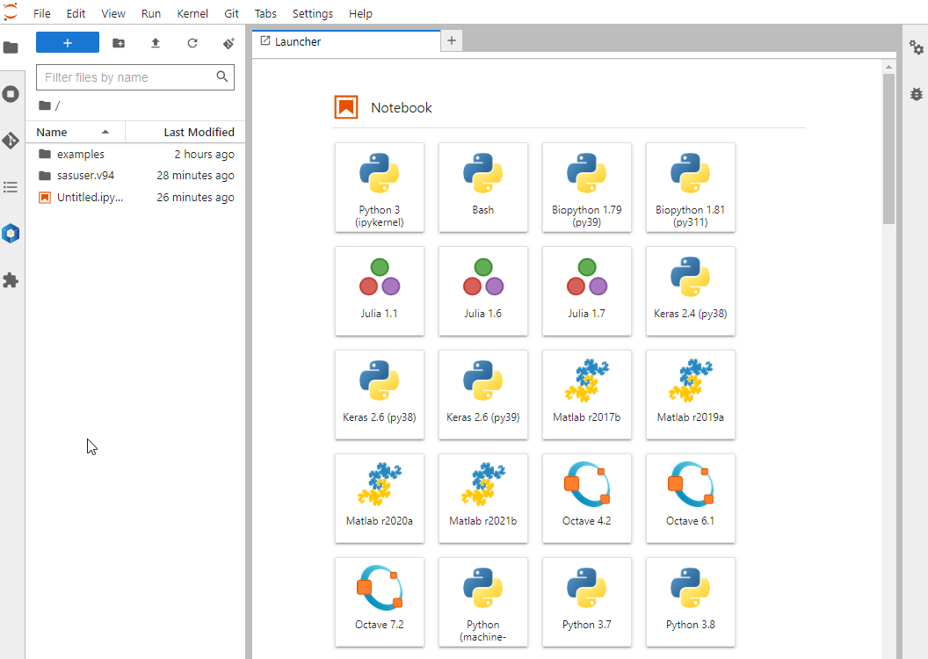Open the Extension Manager puzzle icon
This screenshot has height=659, width=928.
pyautogui.click(x=11, y=280)
